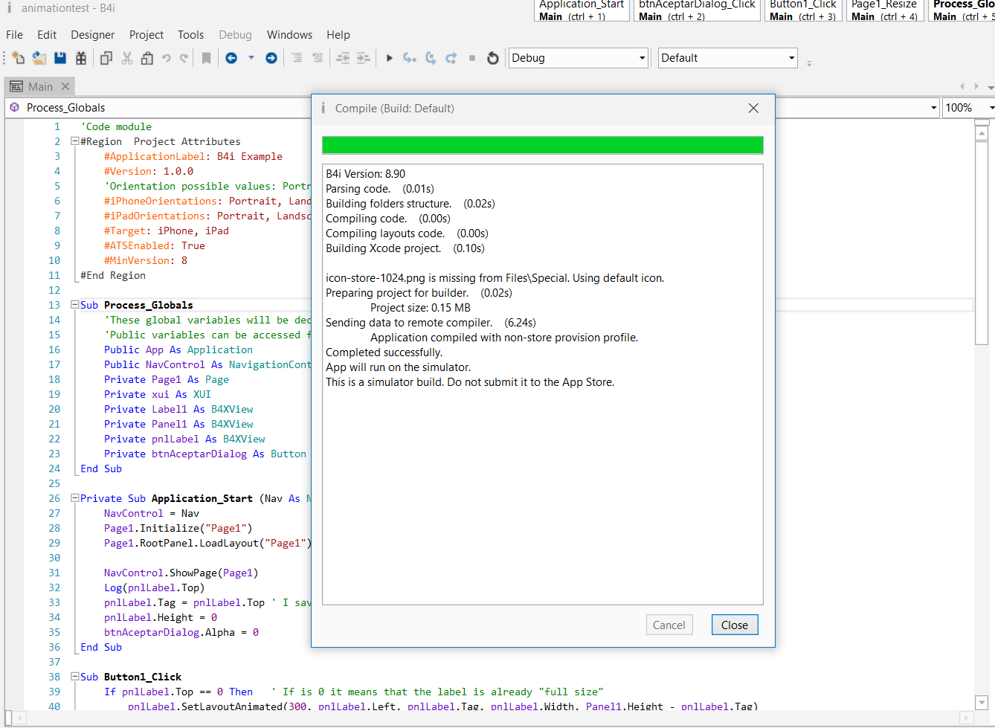Open the 100% zoom level dropdown
The image size is (995, 728).
968,108
